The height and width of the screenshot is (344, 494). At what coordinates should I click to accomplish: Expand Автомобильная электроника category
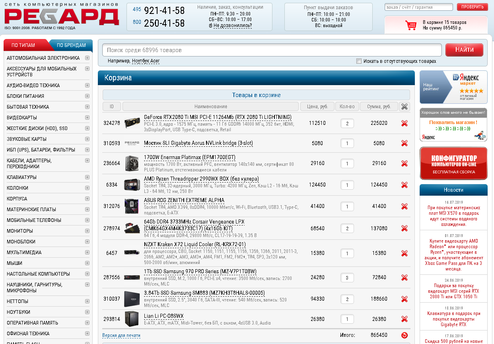tap(87, 58)
